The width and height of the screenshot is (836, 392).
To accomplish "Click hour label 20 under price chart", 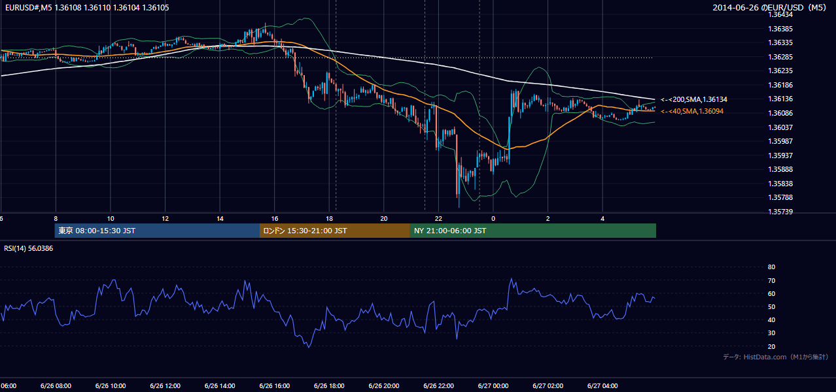I will pos(384,218).
